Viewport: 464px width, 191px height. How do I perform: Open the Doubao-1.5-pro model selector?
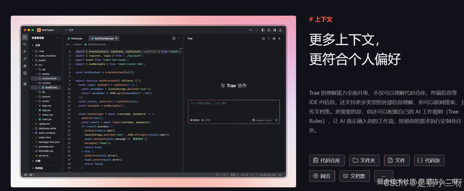pyautogui.click(x=262, y=120)
